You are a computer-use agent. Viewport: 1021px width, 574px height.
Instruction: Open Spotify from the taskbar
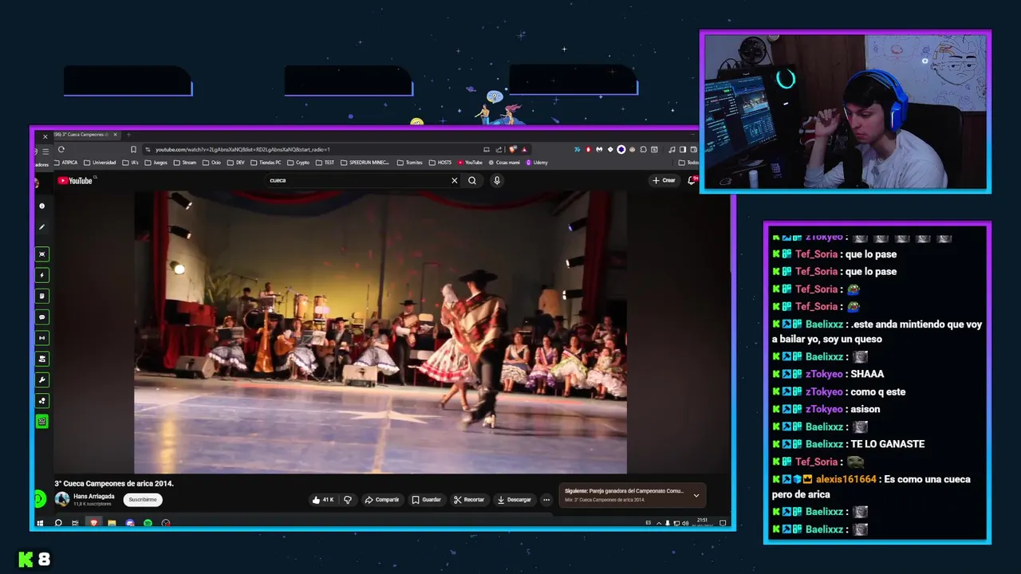[148, 523]
